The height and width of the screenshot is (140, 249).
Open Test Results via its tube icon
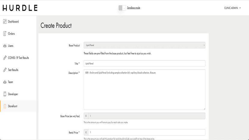(x=5, y=70)
